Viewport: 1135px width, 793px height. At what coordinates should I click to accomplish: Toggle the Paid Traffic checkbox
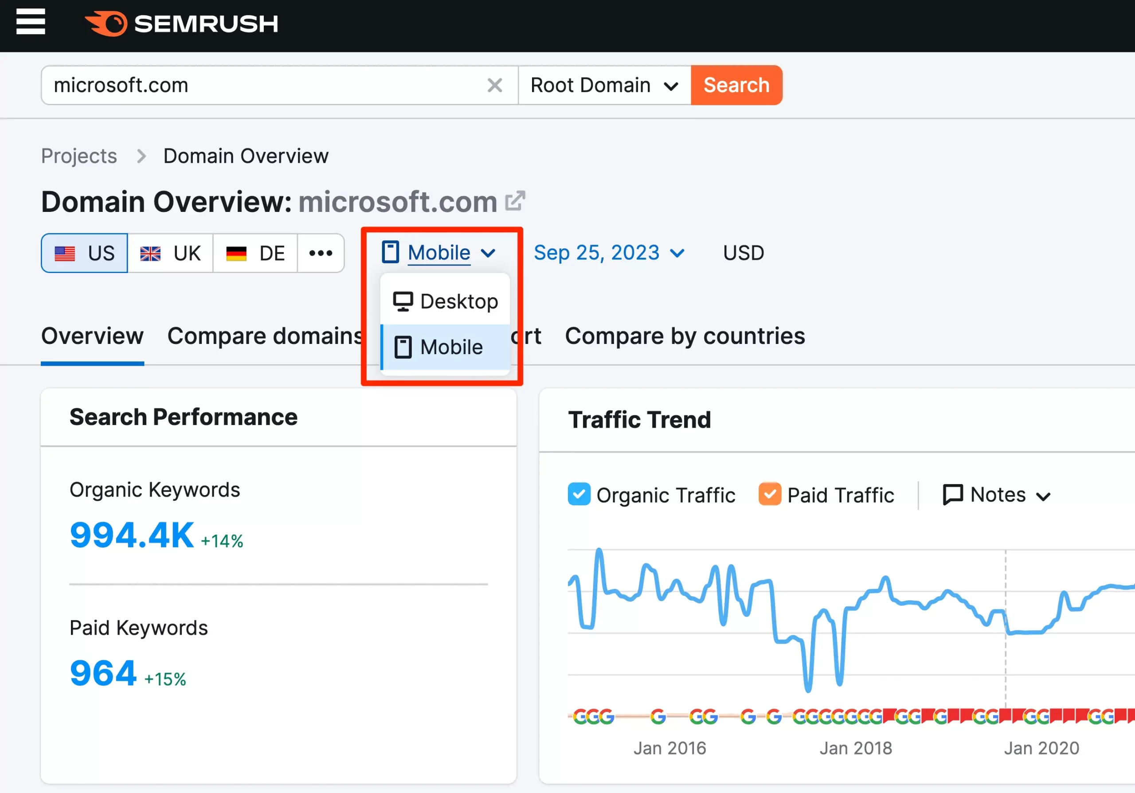769,494
